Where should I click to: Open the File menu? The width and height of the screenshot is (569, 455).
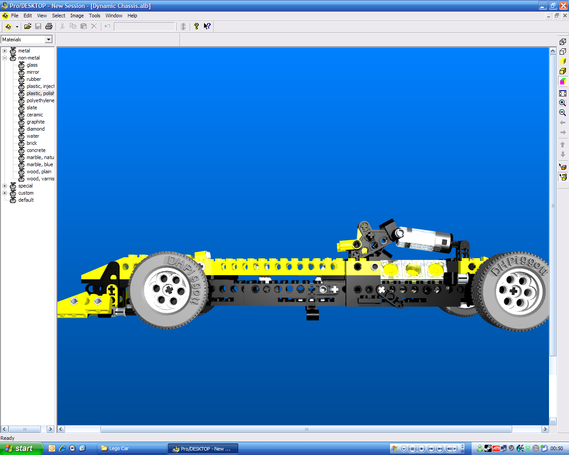(x=15, y=16)
